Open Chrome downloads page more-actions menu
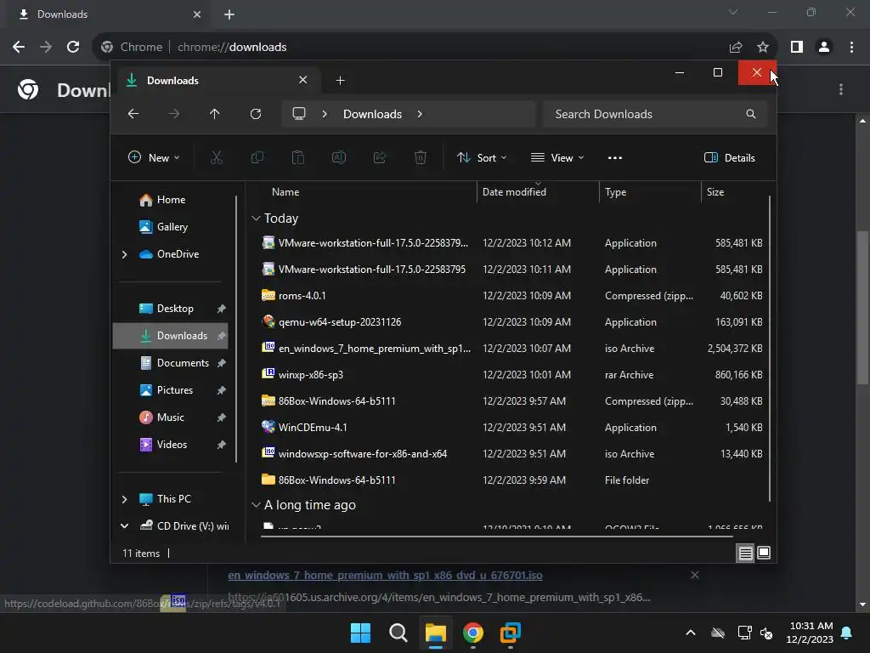The height and width of the screenshot is (653, 870). click(x=841, y=89)
